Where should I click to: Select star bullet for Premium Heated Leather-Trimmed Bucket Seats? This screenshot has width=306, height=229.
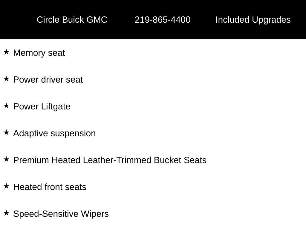(x=6, y=160)
